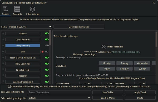
Task: Select the Building Upgrading 2 script
Action: (23, 82)
